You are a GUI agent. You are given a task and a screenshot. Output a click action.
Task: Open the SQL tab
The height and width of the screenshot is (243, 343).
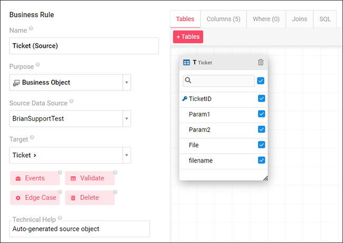tap(325, 19)
